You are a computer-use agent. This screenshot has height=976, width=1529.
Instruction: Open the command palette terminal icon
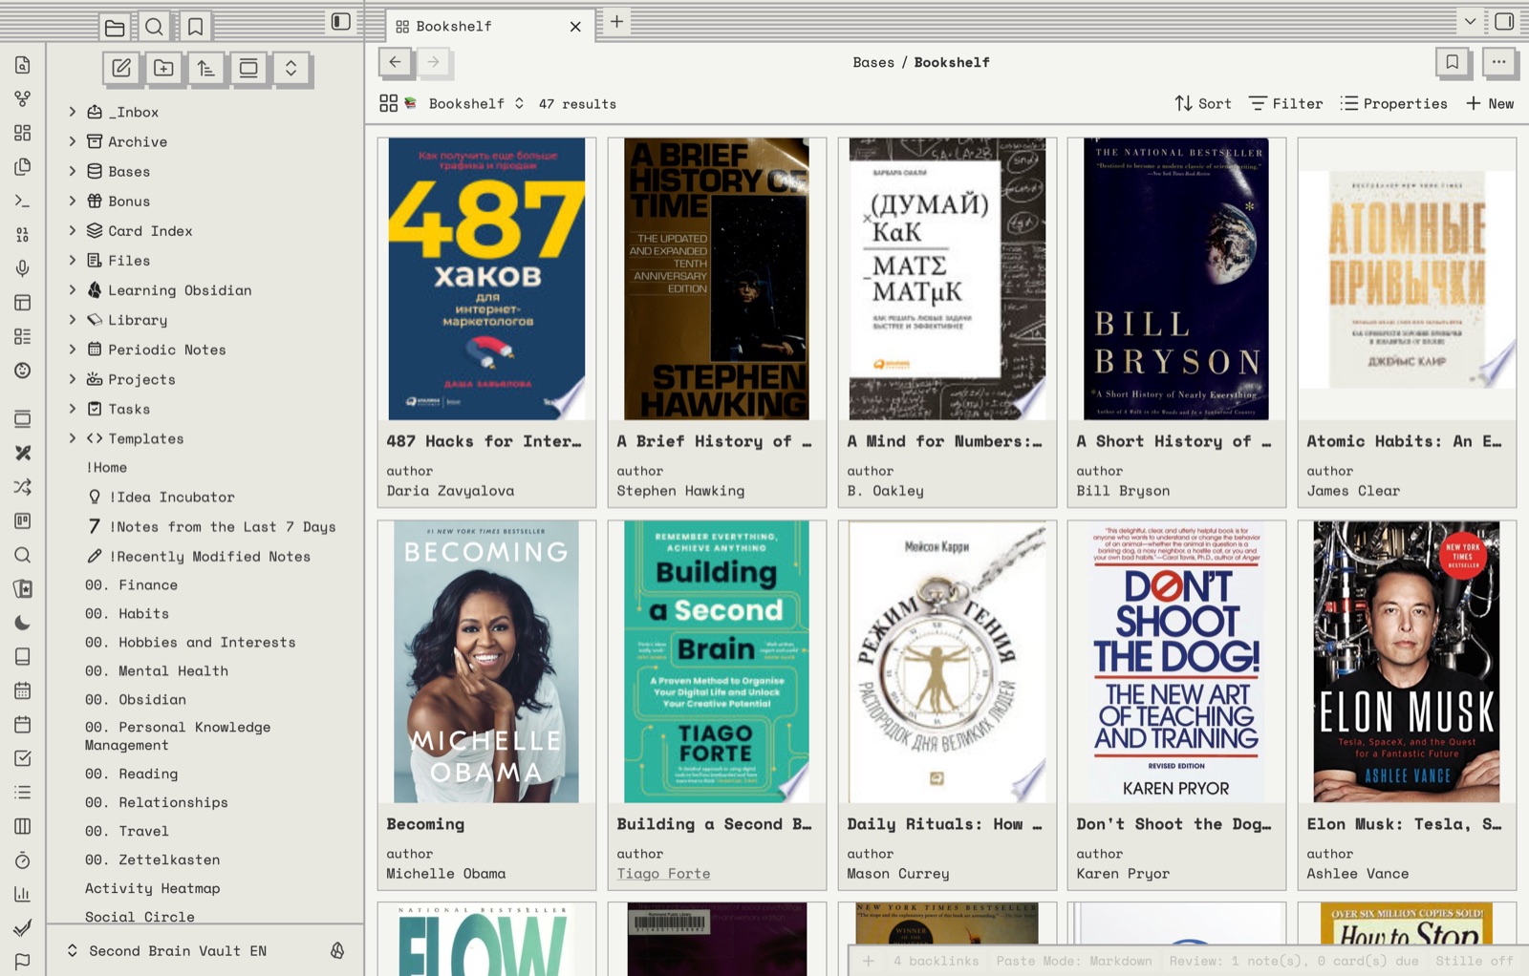(x=23, y=201)
